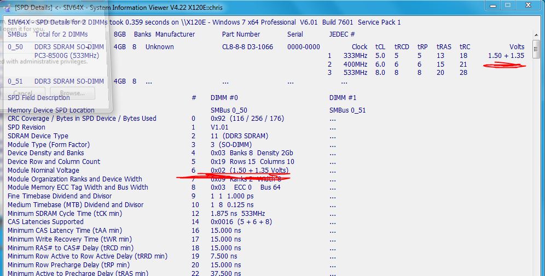Viewport: 545px width, 276px height.
Task: Click serial number '0000-0000'
Action: tap(304, 47)
